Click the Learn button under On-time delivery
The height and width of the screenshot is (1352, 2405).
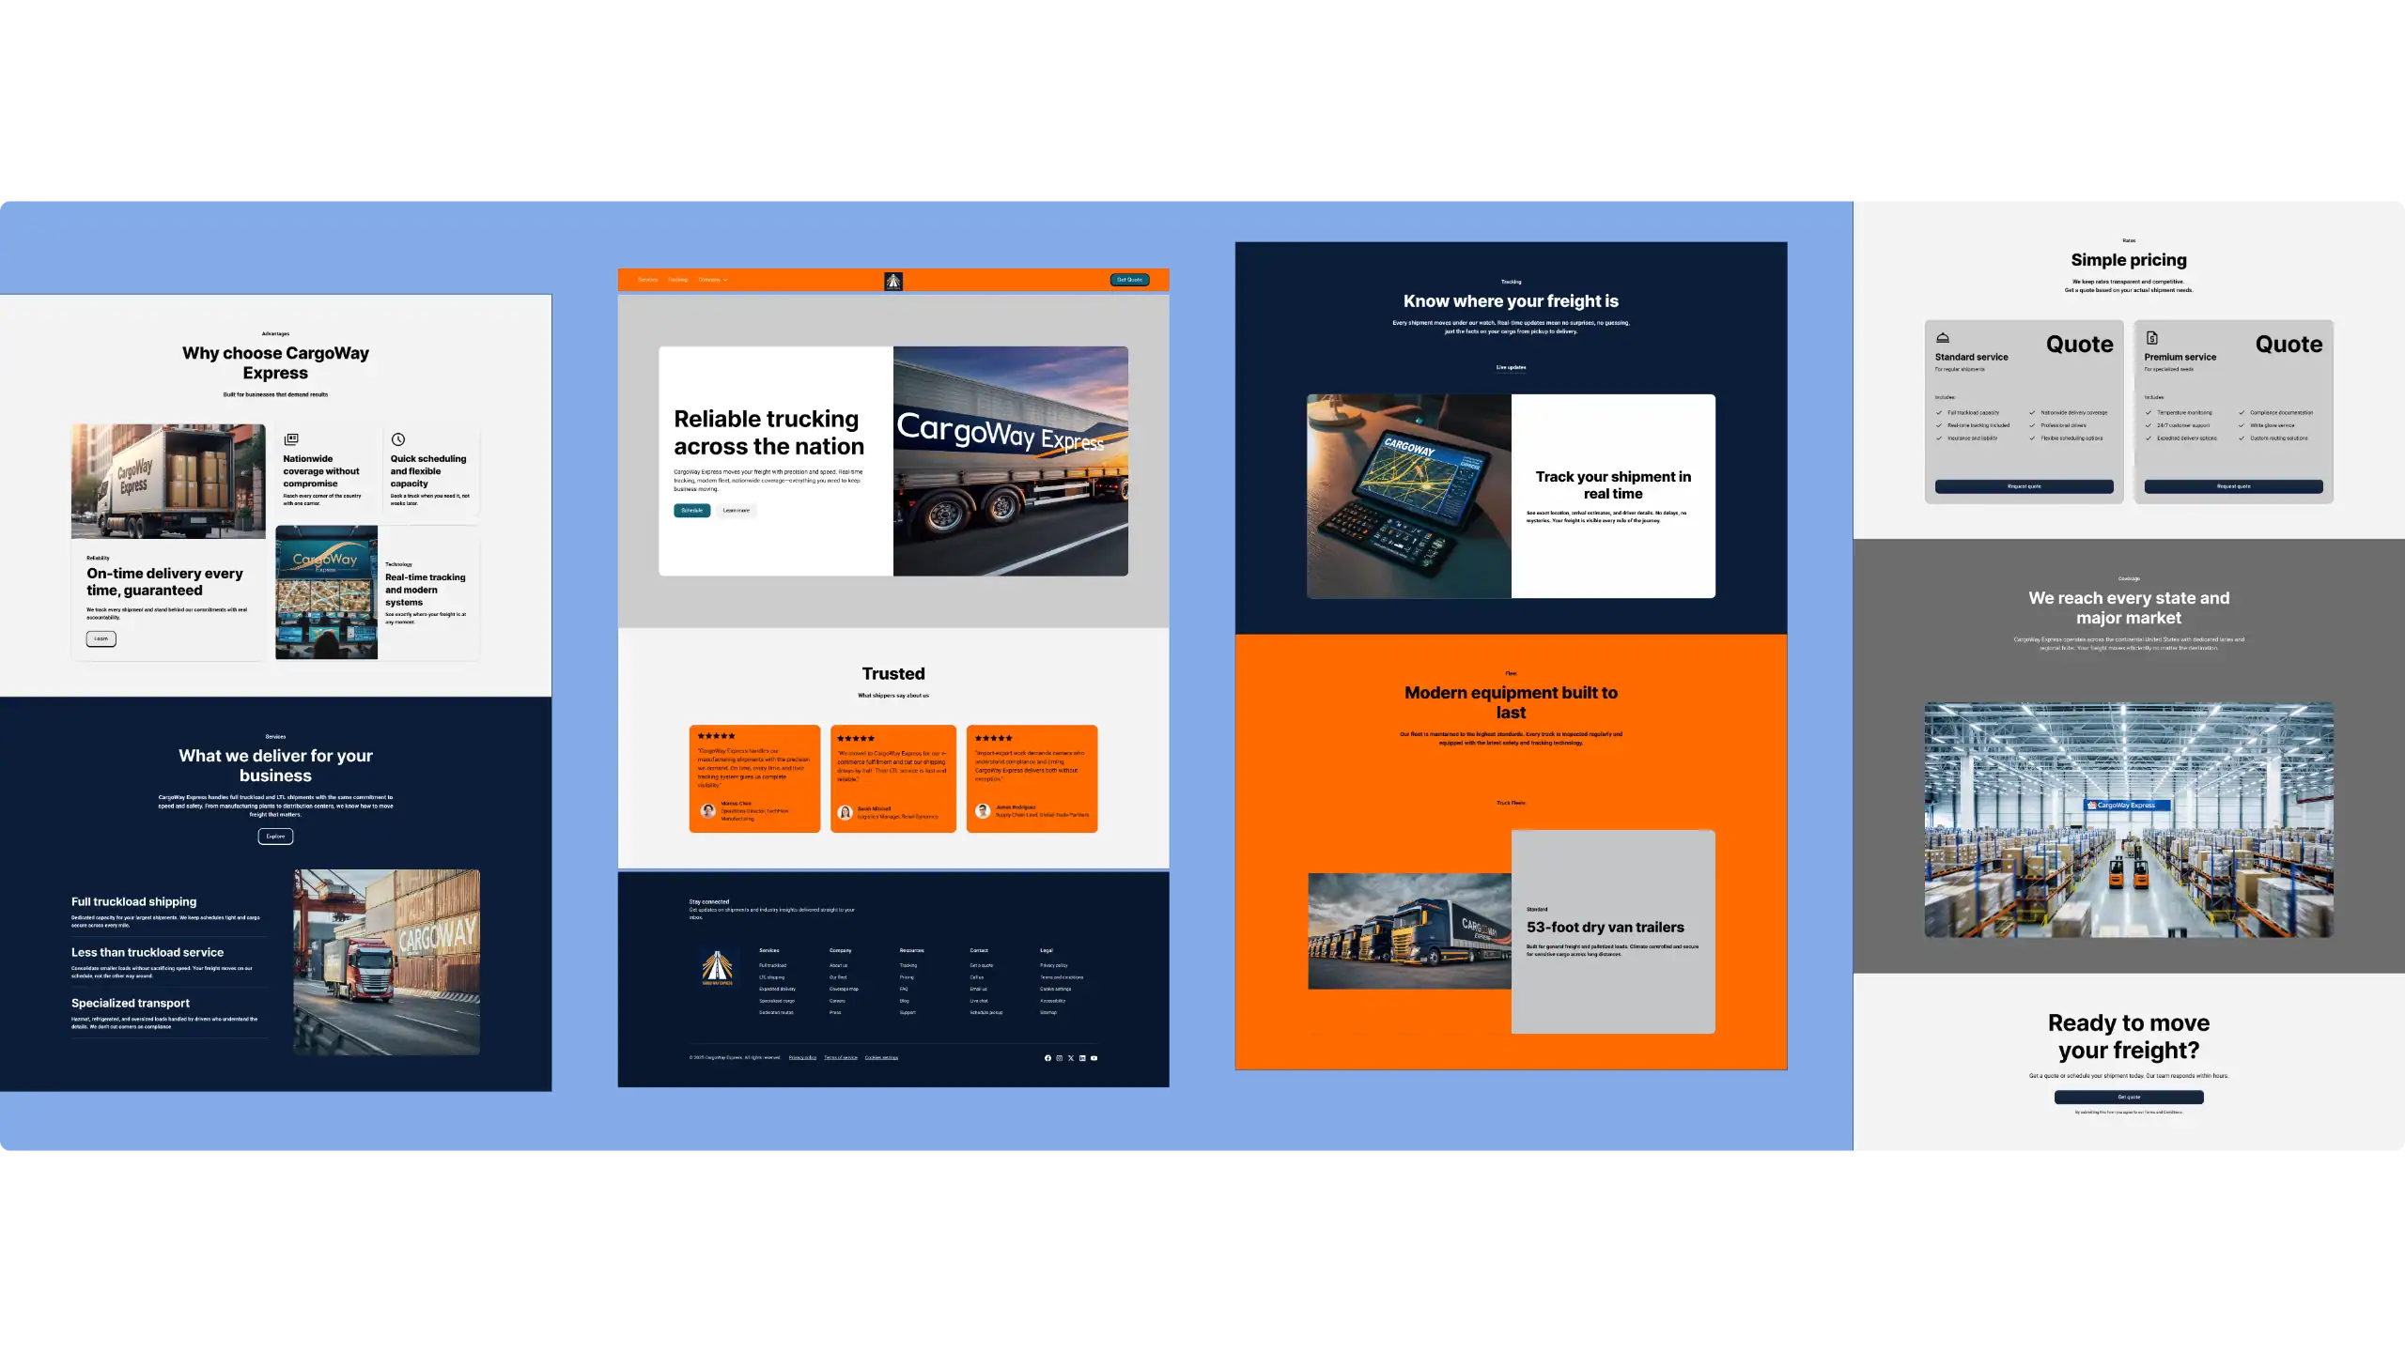point(101,639)
